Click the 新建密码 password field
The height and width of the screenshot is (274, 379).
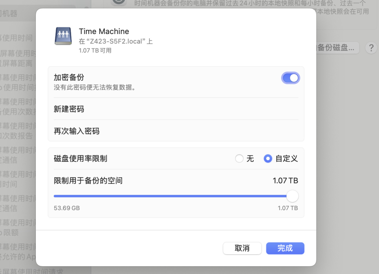tap(176, 109)
